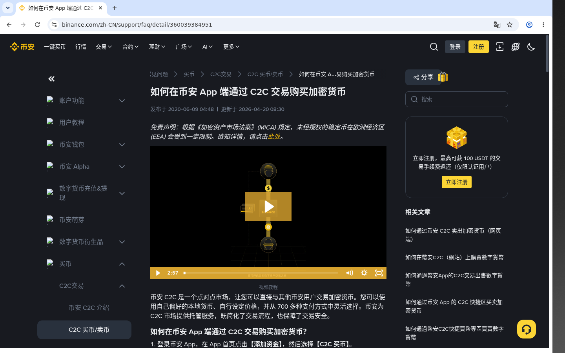Expand the 币安 Alpha sidebar section
Viewport: 565px width, 353px height.
tap(122, 167)
